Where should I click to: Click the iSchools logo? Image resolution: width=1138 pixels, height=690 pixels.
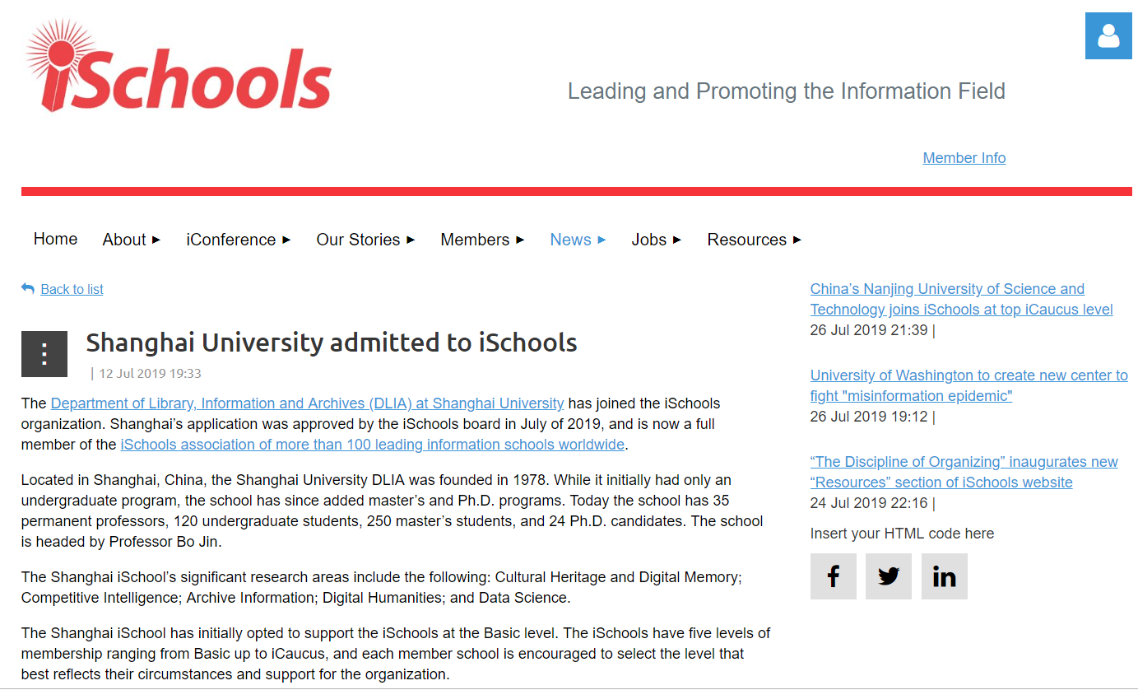(179, 66)
